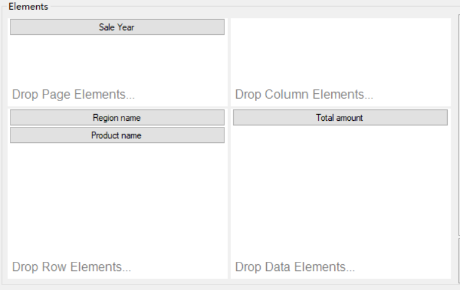This screenshot has width=460, height=290.
Task: Click the Drop Page Elements placeholder text
Action: click(x=74, y=94)
